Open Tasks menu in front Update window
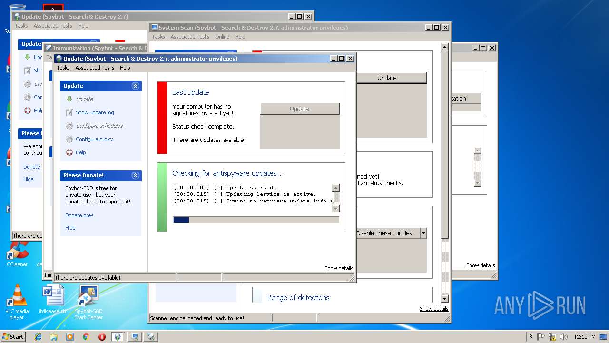This screenshot has width=609, height=343. [63, 68]
